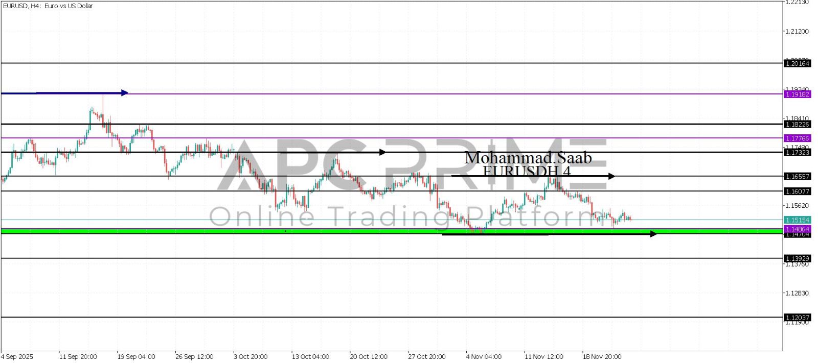Select the Mohammad.Saab text label
The height and width of the screenshot is (363, 818).
(x=528, y=158)
